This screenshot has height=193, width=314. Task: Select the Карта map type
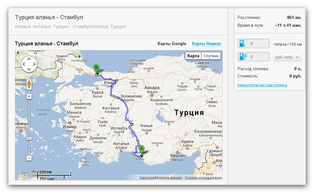[x=193, y=56]
